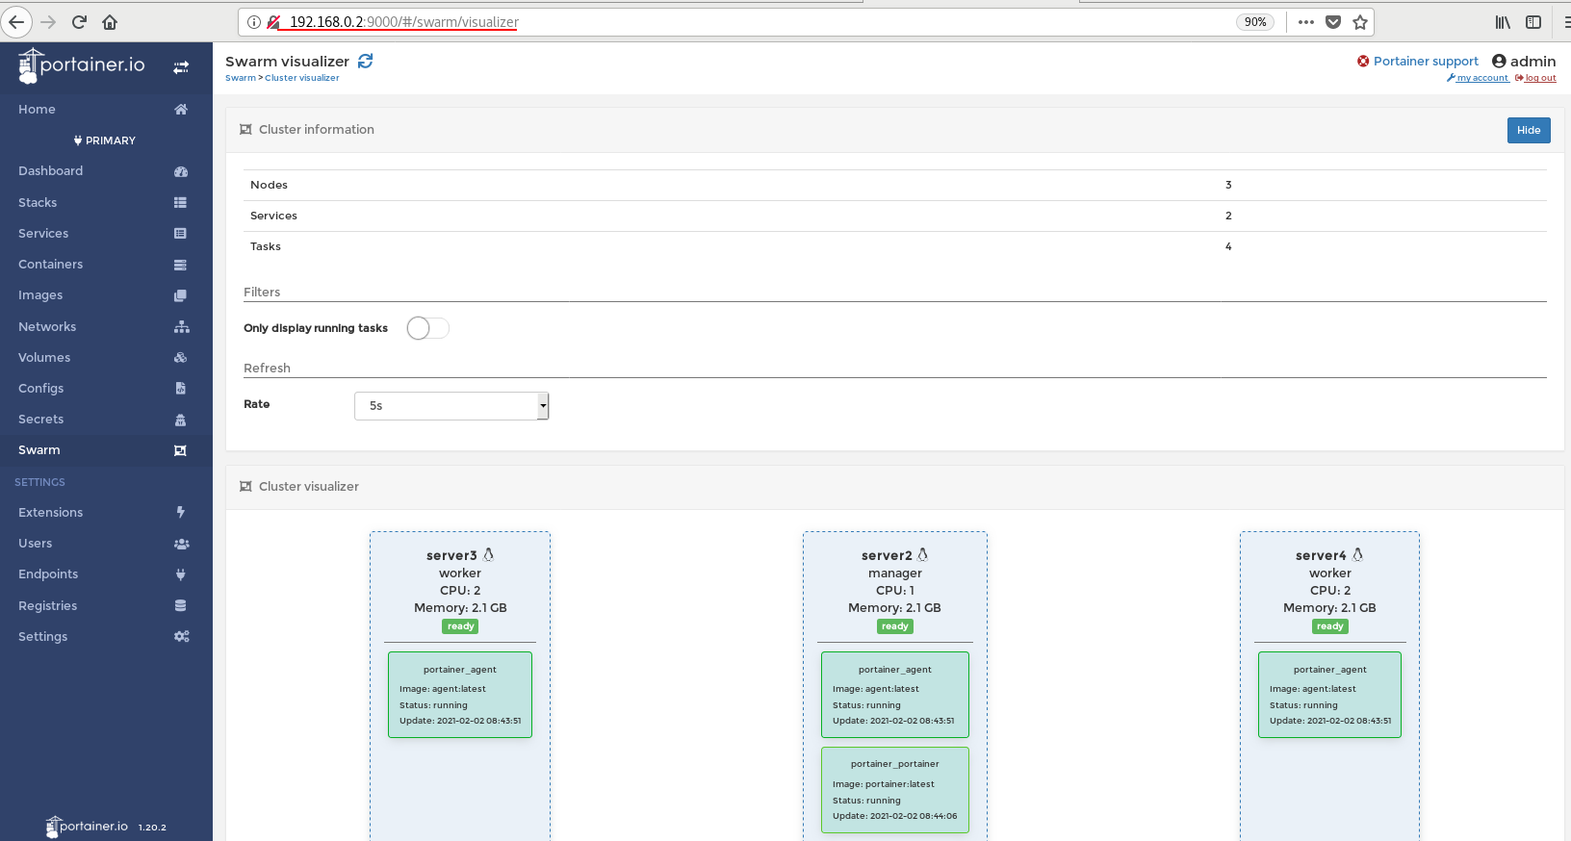Click the Networks sitemap icon

pos(181,327)
